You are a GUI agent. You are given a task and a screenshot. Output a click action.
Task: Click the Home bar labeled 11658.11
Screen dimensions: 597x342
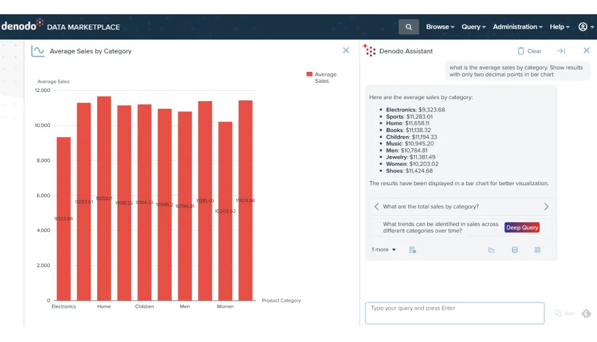tap(104, 199)
